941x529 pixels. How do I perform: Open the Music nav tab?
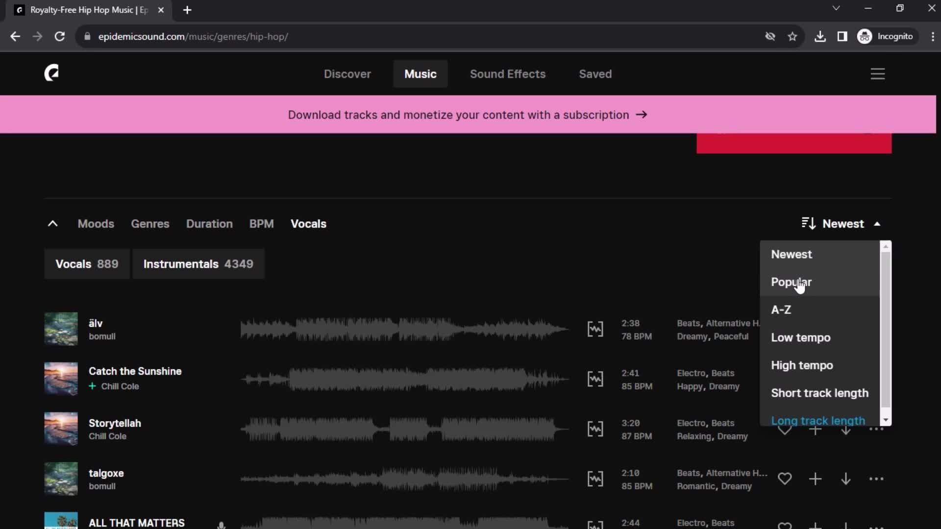coord(420,74)
